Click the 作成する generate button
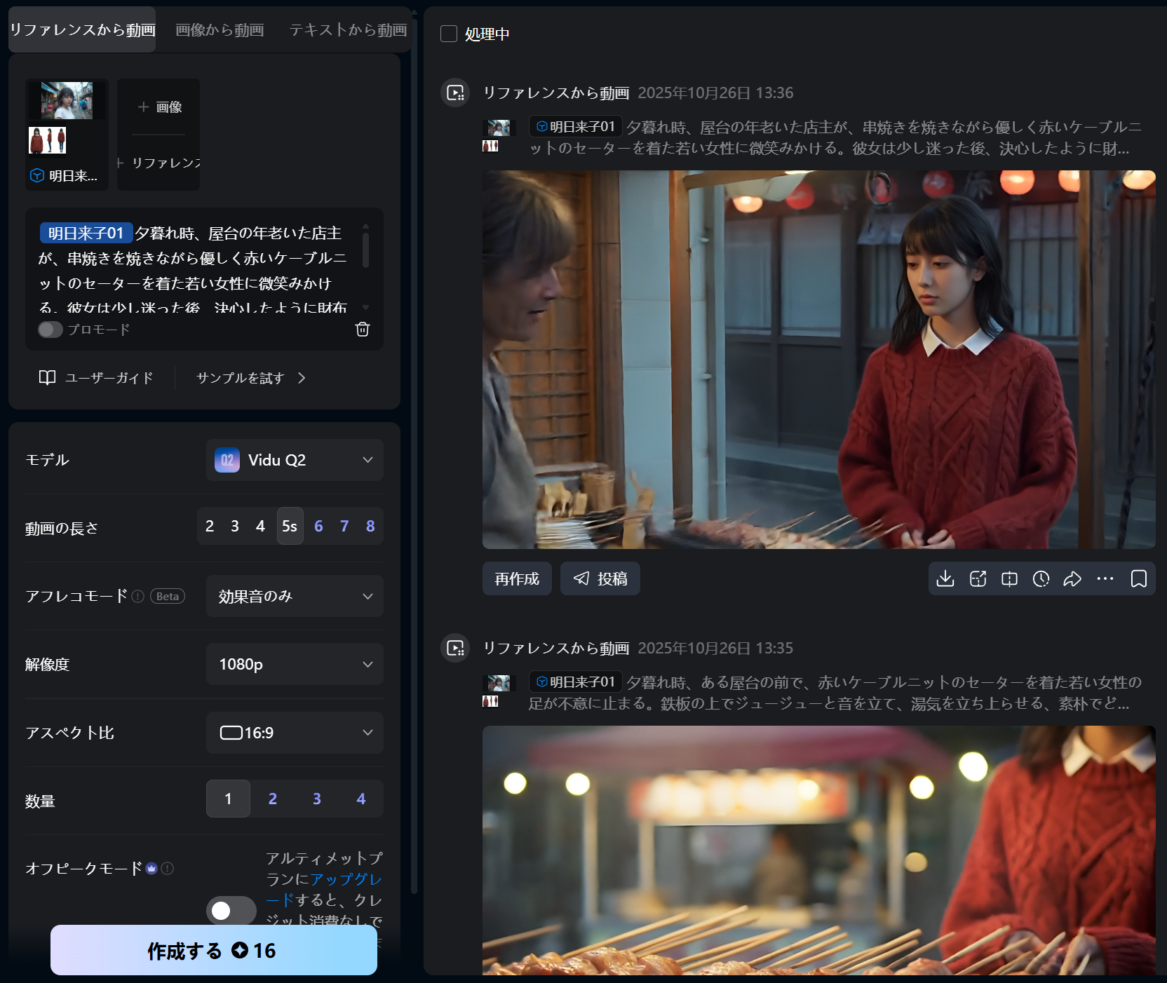This screenshot has width=1167, height=983. pos(214,950)
